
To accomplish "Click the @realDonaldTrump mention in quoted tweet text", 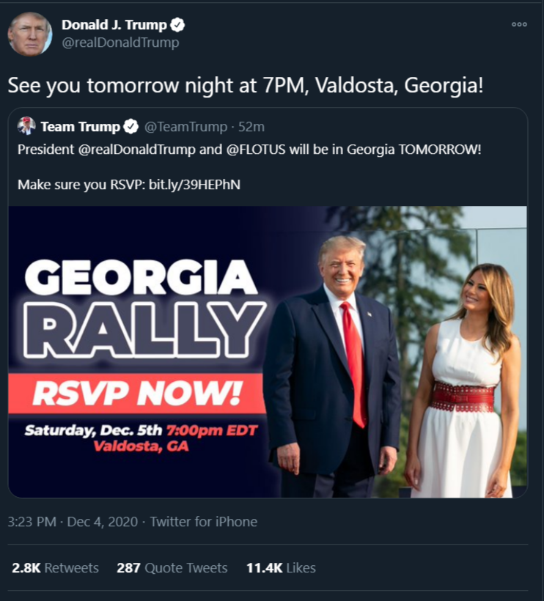I will [137, 149].
